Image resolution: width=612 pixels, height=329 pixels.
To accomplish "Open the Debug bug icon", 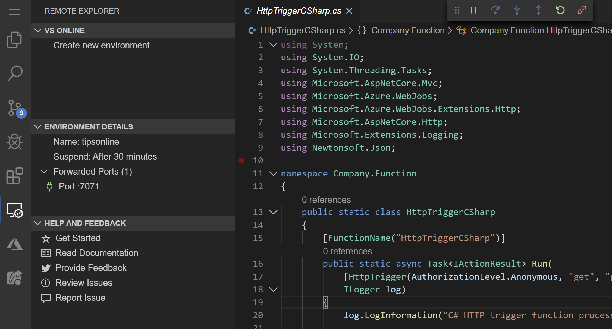I will (15, 141).
